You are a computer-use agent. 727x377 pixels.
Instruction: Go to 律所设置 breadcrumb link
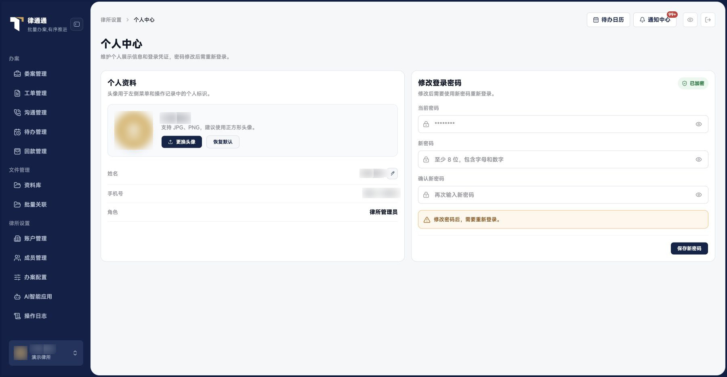tap(111, 20)
